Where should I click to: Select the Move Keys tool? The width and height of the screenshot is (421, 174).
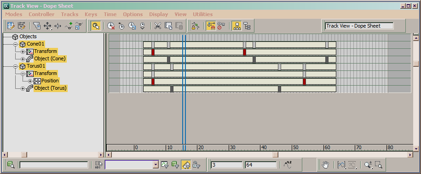47,26
